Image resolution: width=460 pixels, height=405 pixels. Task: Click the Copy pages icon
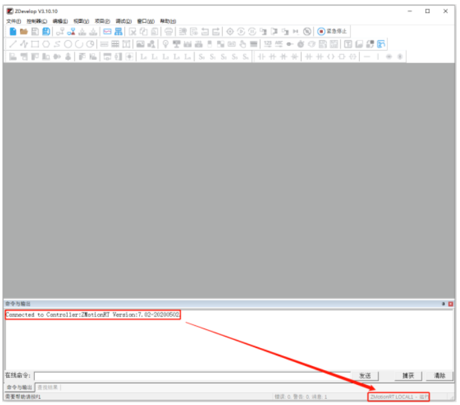(x=144, y=32)
